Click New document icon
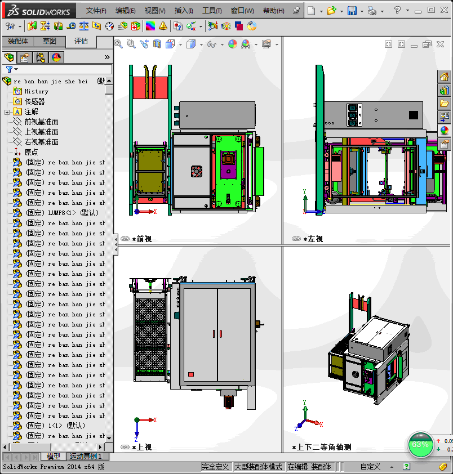Image resolution: width=453 pixels, height=474 pixels. click(312, 11)
